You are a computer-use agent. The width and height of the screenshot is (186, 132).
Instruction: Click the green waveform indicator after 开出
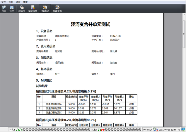coord(100,129)
